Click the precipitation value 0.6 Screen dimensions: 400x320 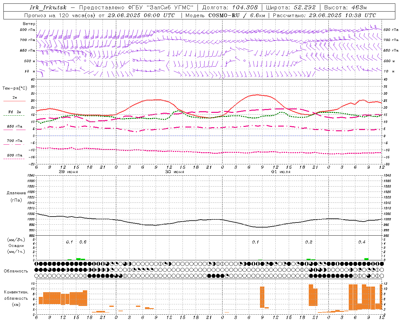point(83,242)
